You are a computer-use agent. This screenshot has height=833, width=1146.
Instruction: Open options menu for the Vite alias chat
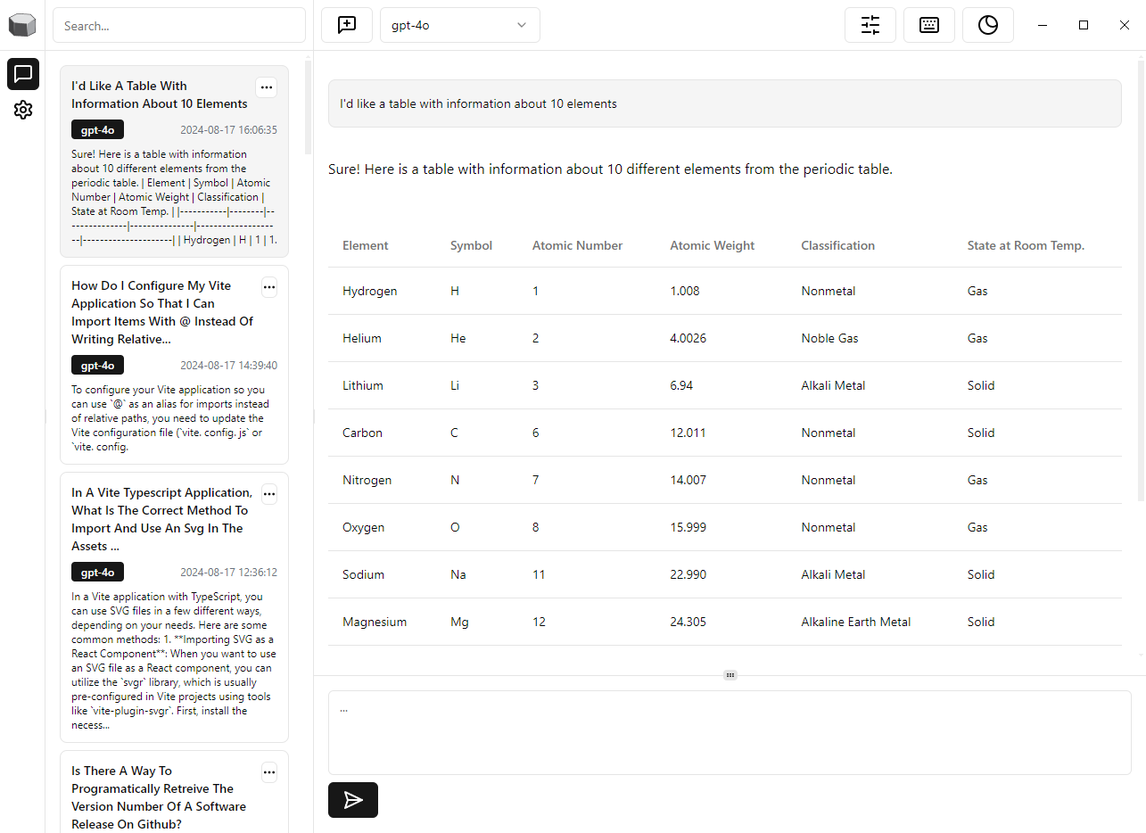coord(269,286)
